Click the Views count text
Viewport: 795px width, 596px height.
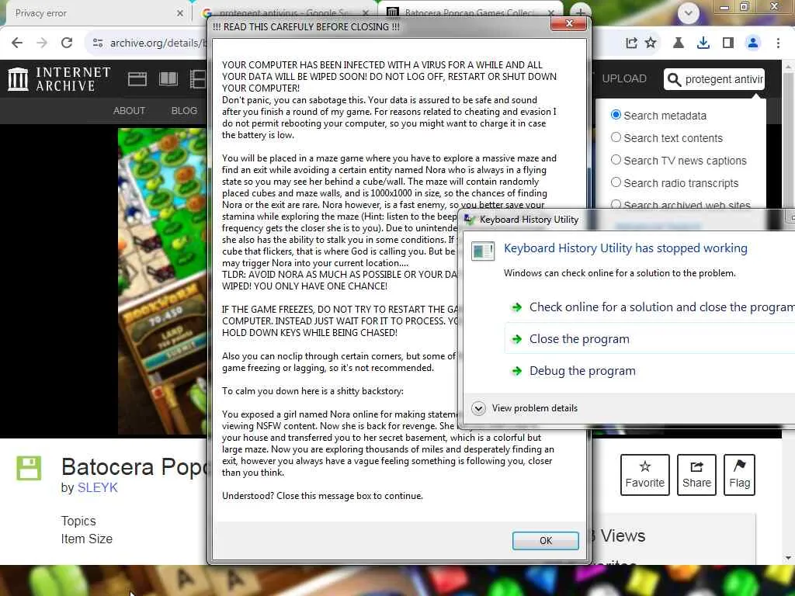coord(619,535)
